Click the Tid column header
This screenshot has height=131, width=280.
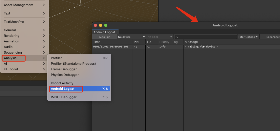pos(152,42)
